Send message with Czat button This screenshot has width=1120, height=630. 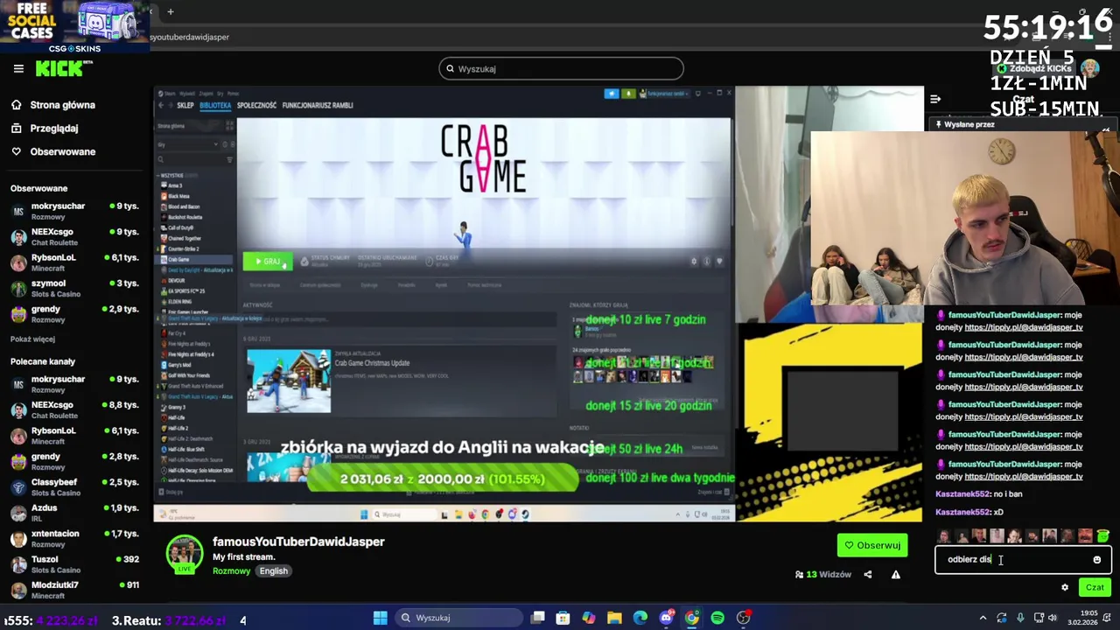(x=1095, y=587)
